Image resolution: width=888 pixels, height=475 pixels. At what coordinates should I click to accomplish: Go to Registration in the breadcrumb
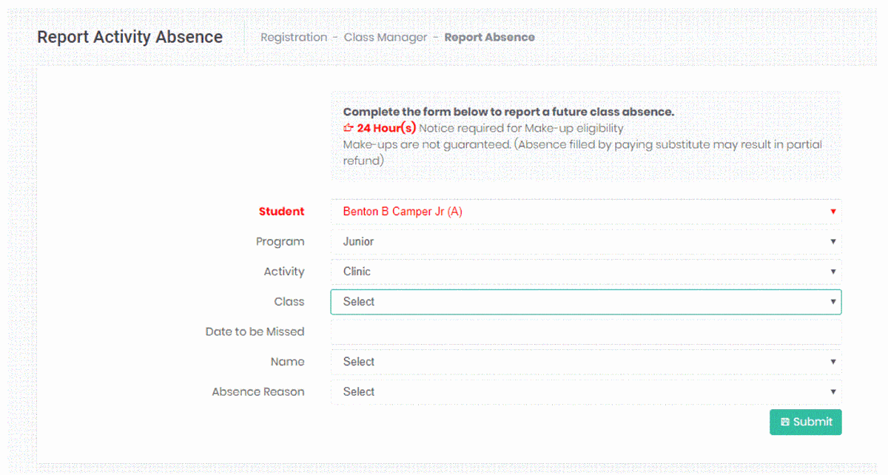[x=294, y=38]
